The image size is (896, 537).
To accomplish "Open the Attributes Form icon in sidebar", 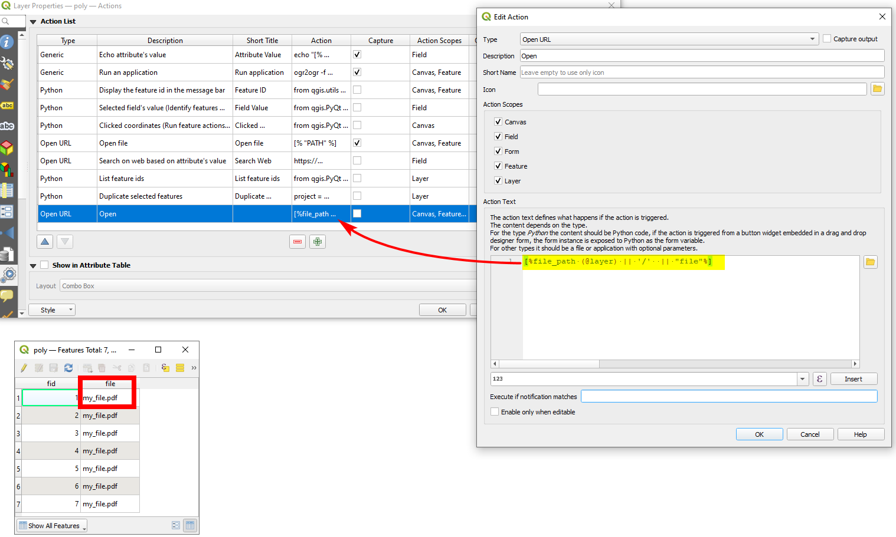I will point(7,212).
